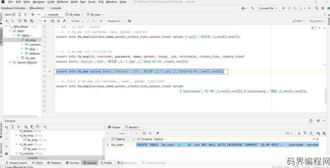
Task: Click Add service plus icon in Services
Action: pyautogui.click(x=45, y=127)
